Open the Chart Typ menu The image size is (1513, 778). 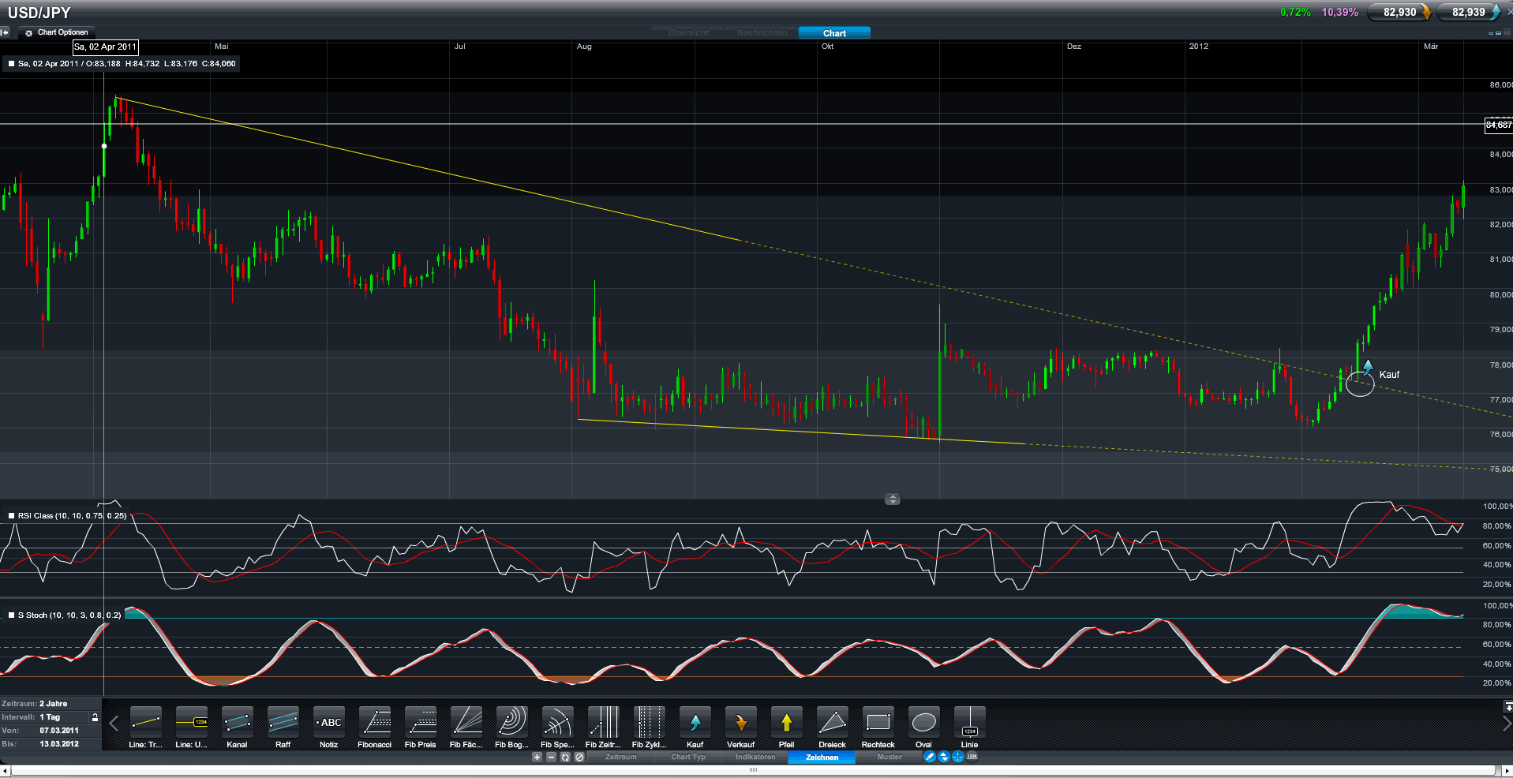(687, 757)
